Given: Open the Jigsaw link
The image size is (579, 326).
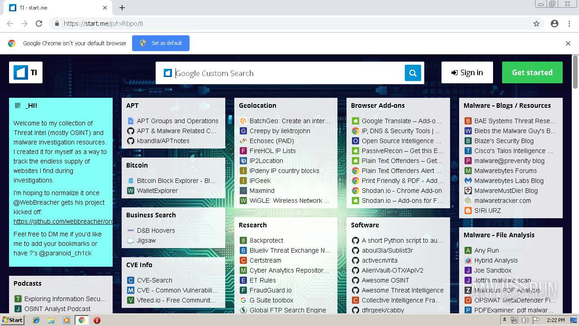Looking at the screenshot, I should 146,240.
